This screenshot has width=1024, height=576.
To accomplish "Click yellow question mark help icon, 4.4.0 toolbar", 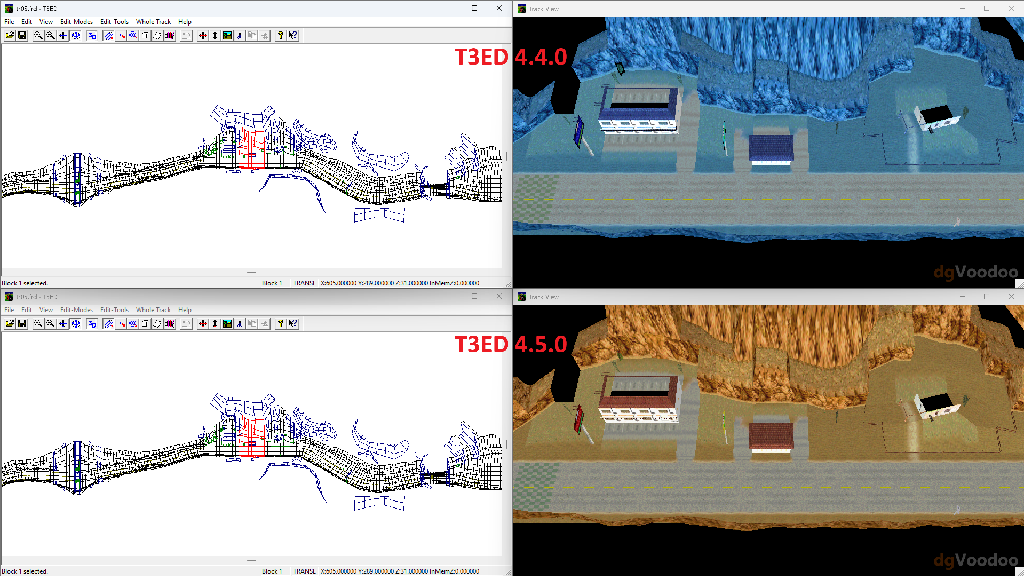I will 281,36.
